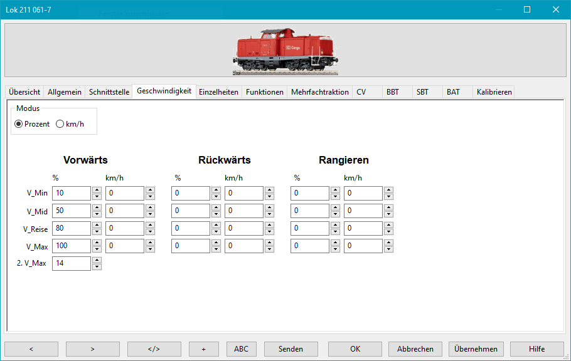Decrease Rangieren V_Reise km/h with down arrow
The height and width of the screenshot is (361, 571).
pyautogui.click(x=388, y=232)
